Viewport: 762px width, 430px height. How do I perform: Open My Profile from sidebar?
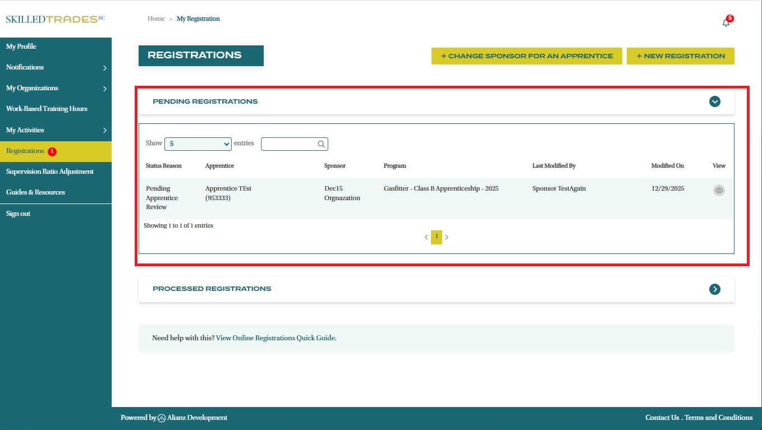(21, 47)
